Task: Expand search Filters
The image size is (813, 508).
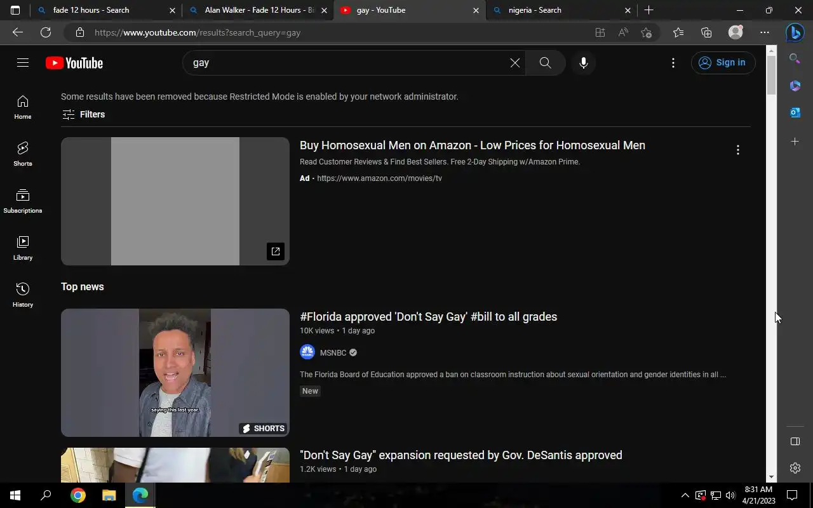Action: 83,114
